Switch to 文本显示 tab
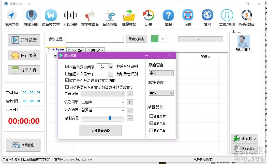The image size is (267, 164). pos(76,50)
